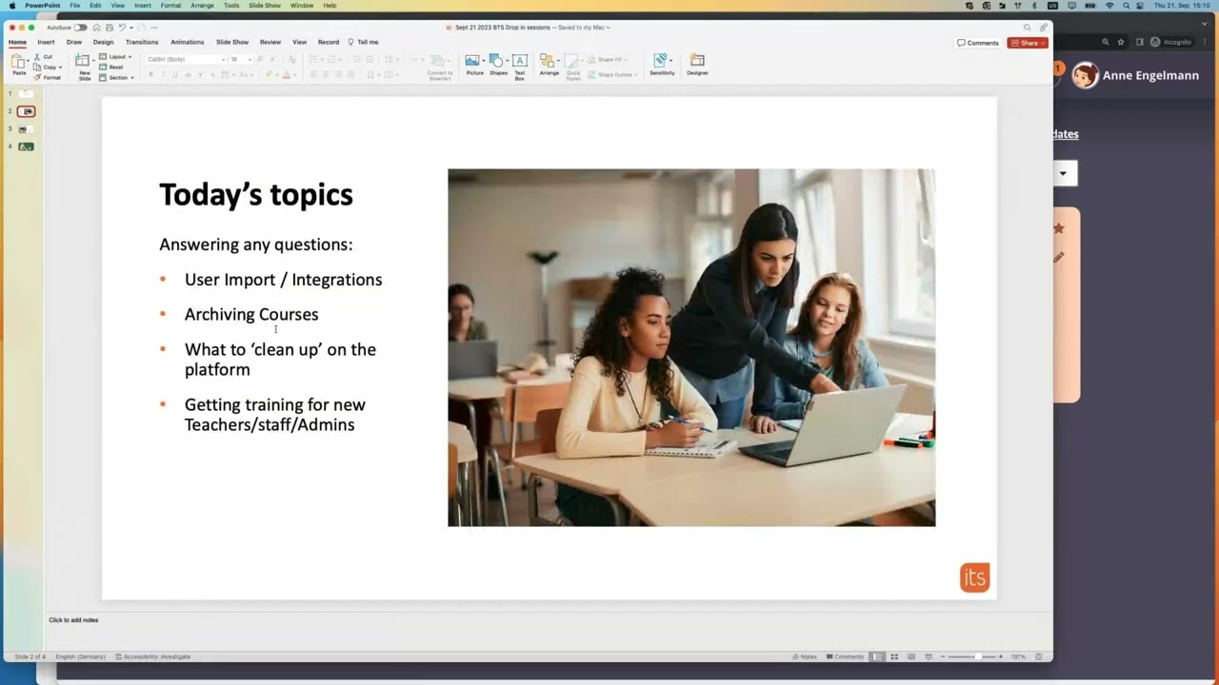The width and height of the screenshot is (1219, 685).
Task: Open the Sensitivity options
Action: pyautogui.click(x=662, y=64)
